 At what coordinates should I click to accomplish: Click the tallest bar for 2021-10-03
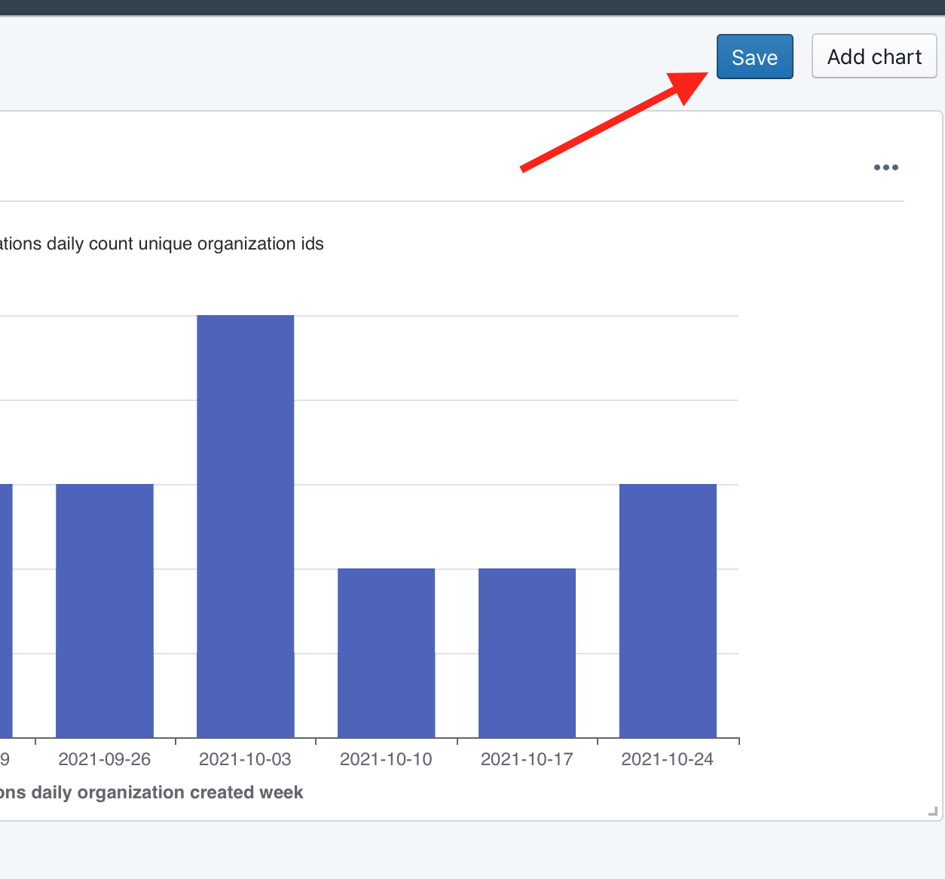tap(245, 526)
